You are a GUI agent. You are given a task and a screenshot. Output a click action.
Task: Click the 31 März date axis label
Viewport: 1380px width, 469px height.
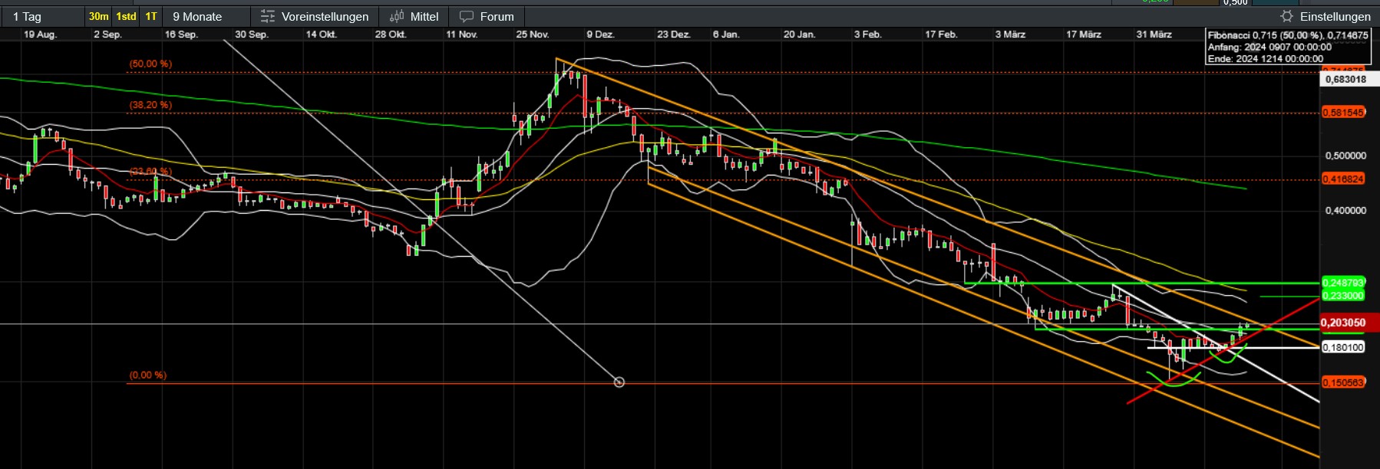click(1154, 34)
